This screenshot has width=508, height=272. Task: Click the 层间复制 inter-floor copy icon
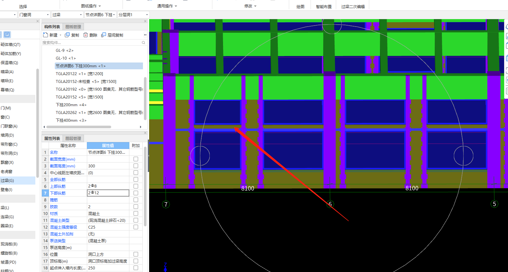(104, 35)
